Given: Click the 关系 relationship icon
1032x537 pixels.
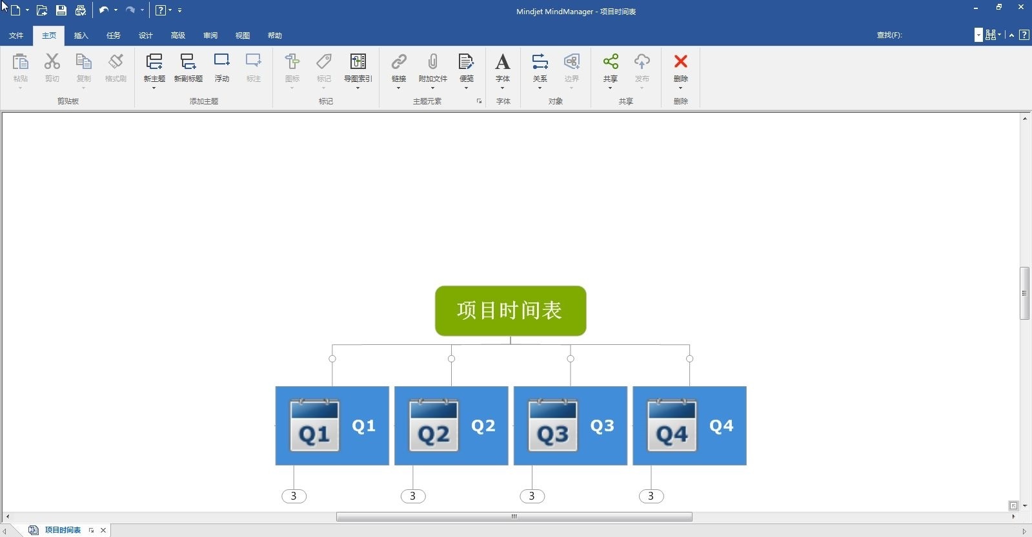Looking at the screenshot, I should (x=540, y=62).
